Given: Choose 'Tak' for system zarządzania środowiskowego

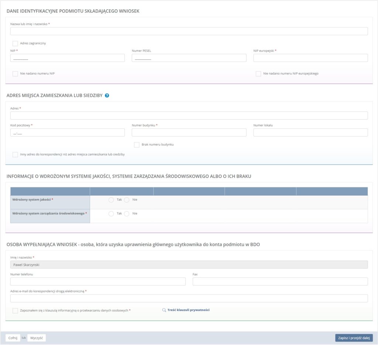Looking at the screenshot, I should 111,214.
